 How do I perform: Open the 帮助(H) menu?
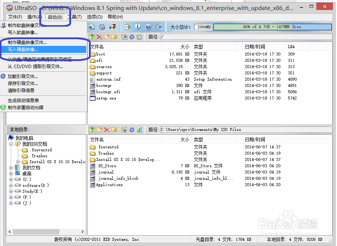coord(115,17)
